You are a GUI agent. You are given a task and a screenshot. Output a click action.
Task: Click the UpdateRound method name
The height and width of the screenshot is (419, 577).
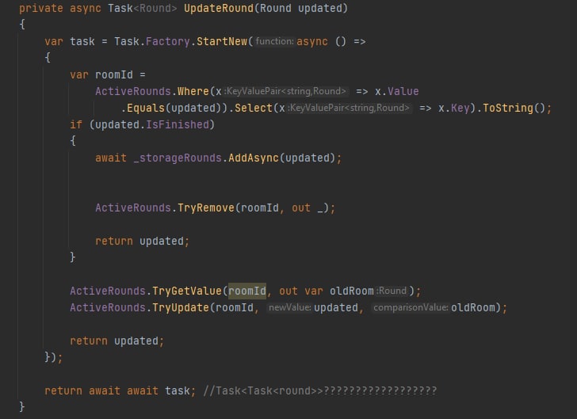(219, 8)
